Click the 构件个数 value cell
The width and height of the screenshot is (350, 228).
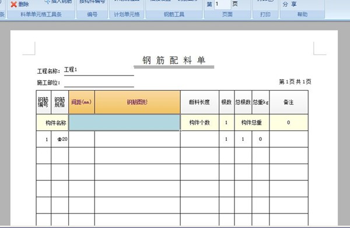click(226, 122)
